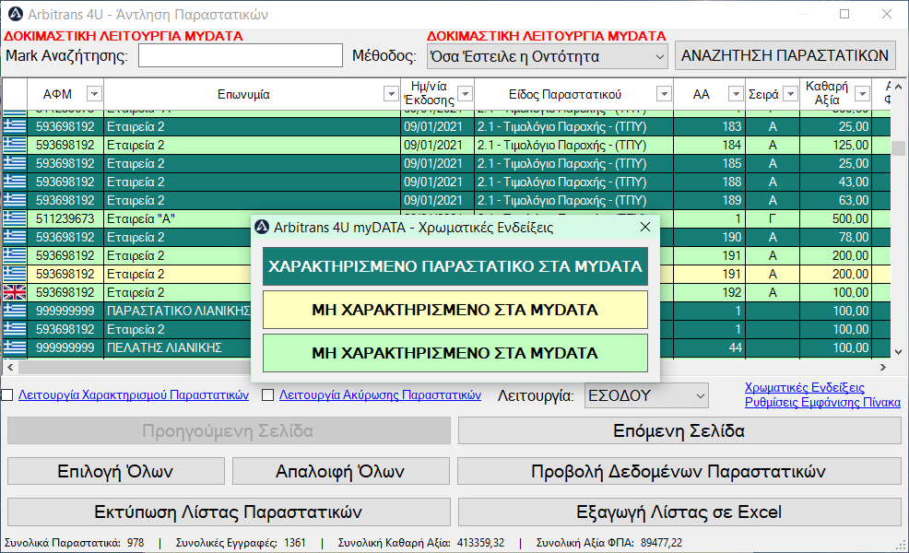Click the ΑΦΜ cell 511239673
Image resolution: width=909 pixels, height=553 pixels.
pyautogui.click(x=65, y=218)
